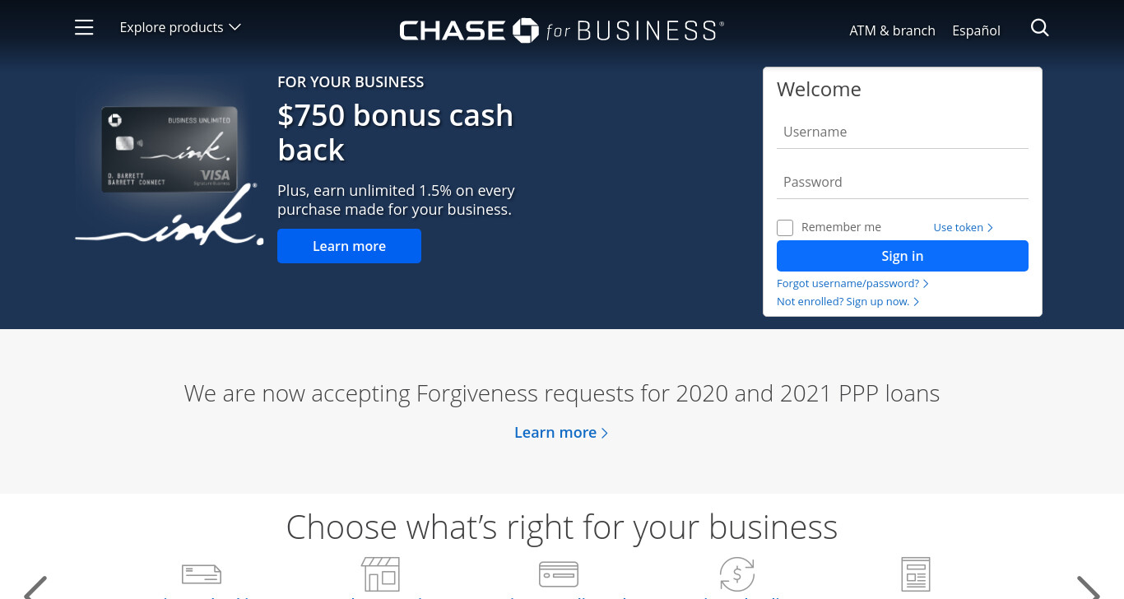Go to previous carousel item arrow
This screenshot has width=1124, height=599.
click(x=35, y=587)
